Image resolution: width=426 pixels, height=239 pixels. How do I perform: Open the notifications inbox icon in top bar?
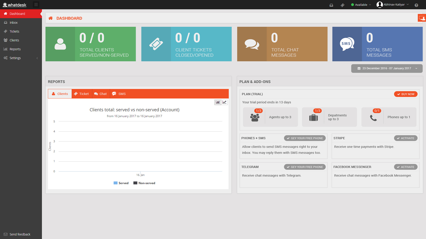tap(331, 5)
